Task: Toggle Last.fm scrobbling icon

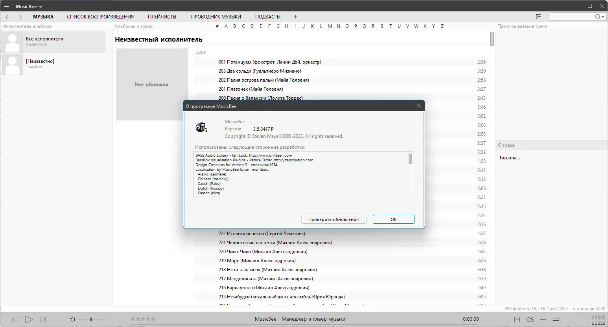Action: 530,320
